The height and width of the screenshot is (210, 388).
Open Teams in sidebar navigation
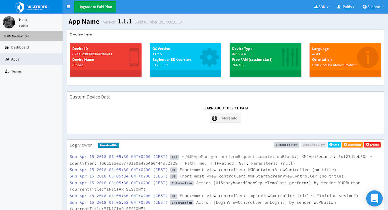pos(31,71)
